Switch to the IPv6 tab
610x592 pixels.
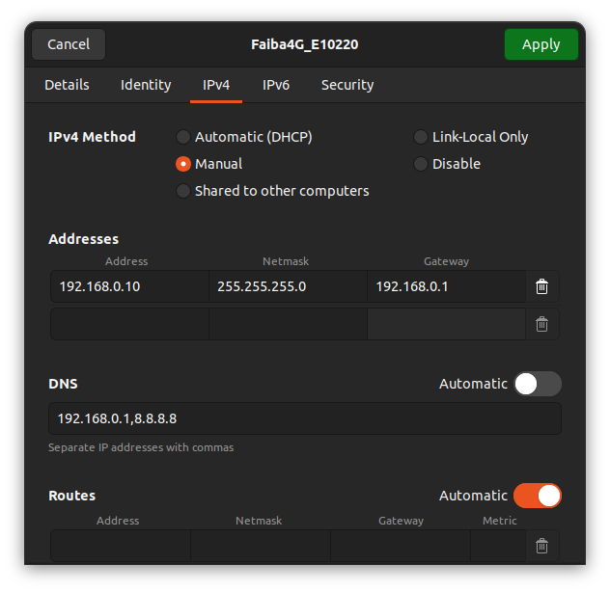pos(276,85)
